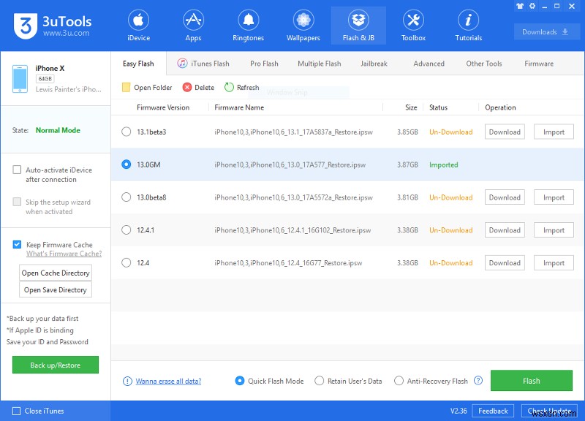Open the Ringtones section

248,26
